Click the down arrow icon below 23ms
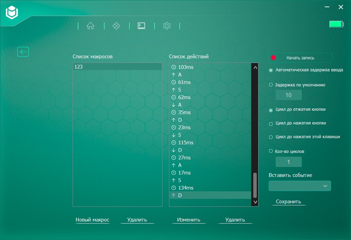351x240 pixels. 173,135
